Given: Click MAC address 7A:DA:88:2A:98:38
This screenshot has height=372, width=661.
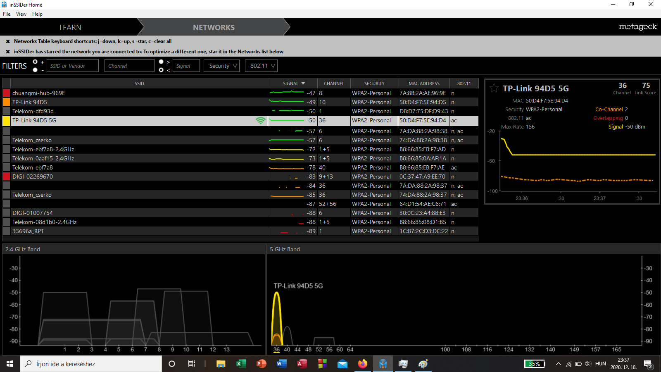Looking at the screenshot, I should pyautogui.click(x=423, y=131).
